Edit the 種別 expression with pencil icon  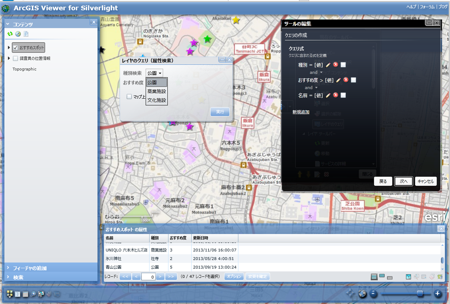[x=328, y=65]
